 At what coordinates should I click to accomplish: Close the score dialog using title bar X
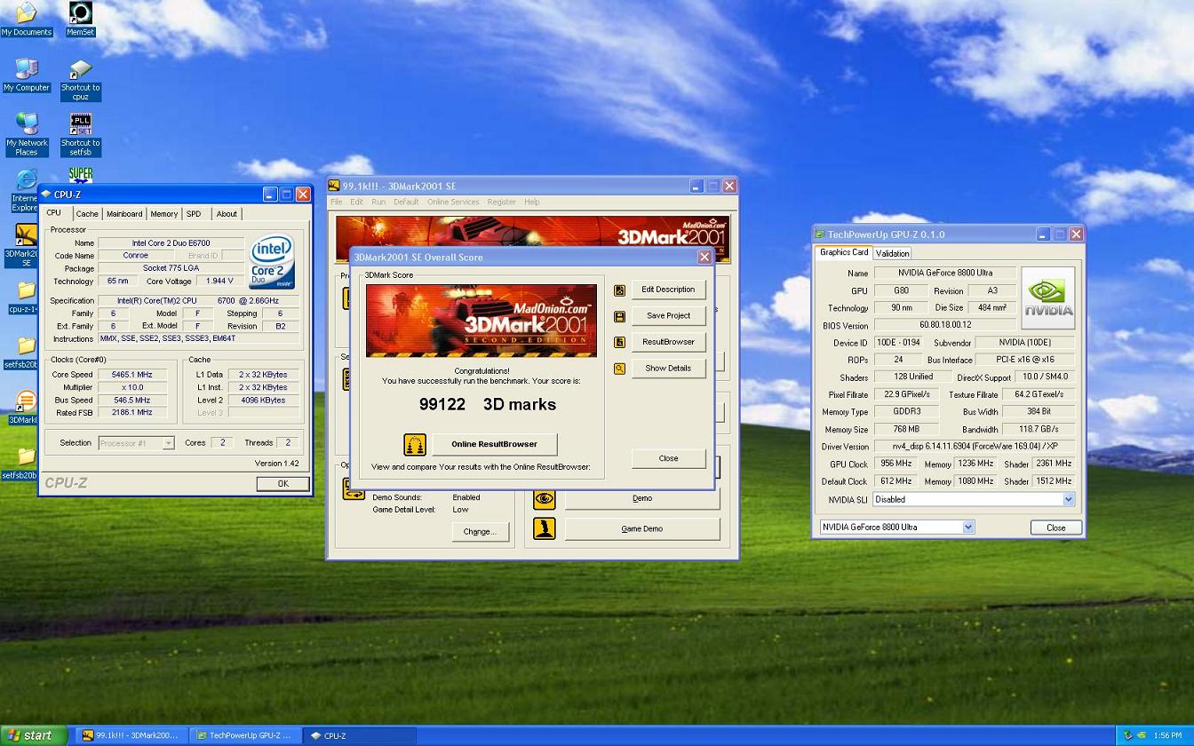pyautogui.click(x=704, y=257)
